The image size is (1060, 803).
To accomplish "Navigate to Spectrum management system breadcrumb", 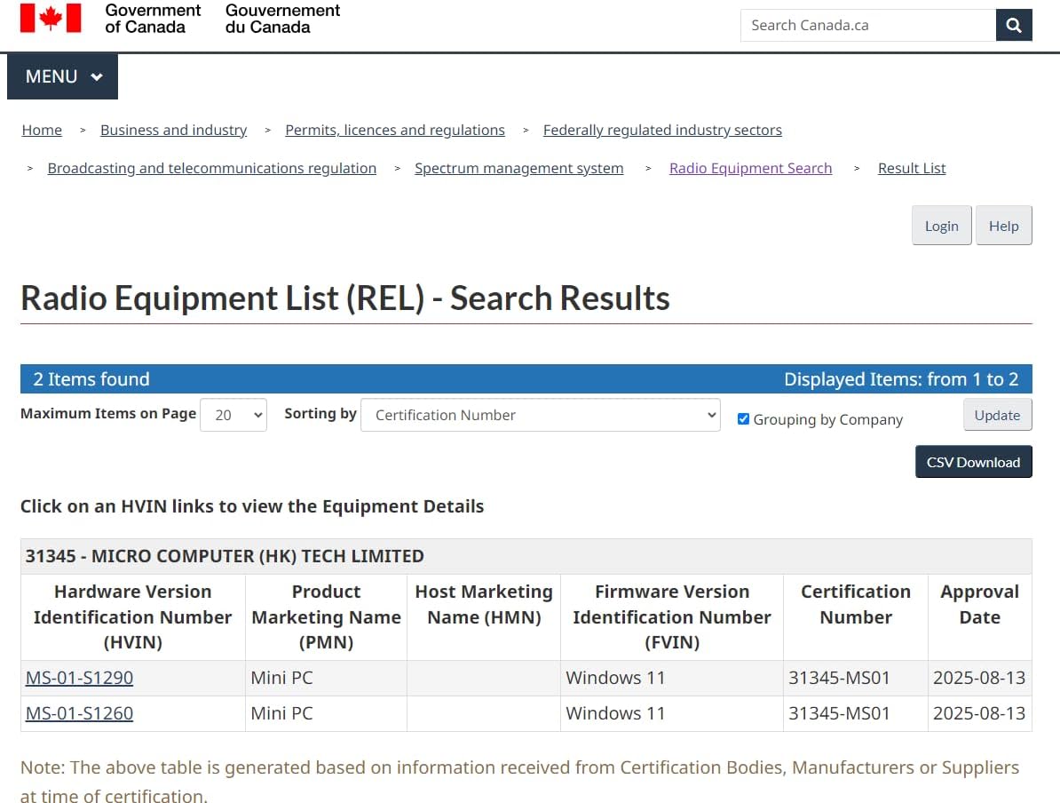I will [x=518, y=168].
